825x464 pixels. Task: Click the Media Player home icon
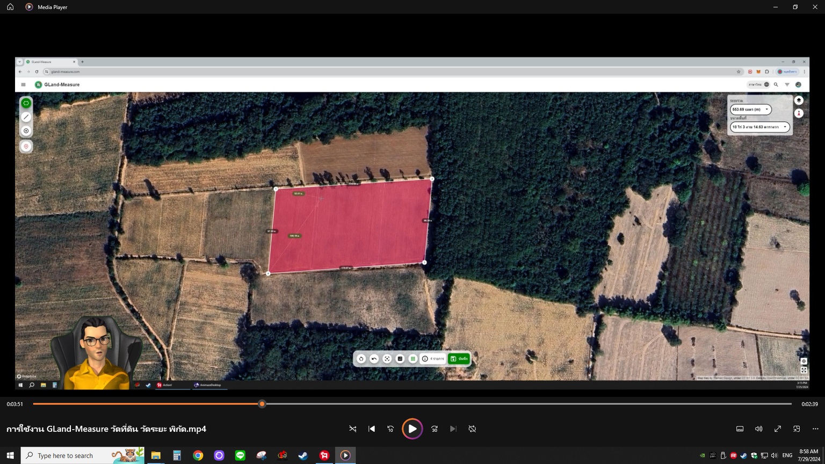coord(10,7)
